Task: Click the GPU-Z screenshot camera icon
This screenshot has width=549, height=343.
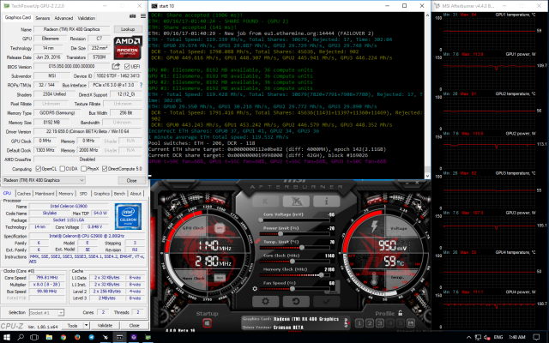Action: (x=133, y=16)
